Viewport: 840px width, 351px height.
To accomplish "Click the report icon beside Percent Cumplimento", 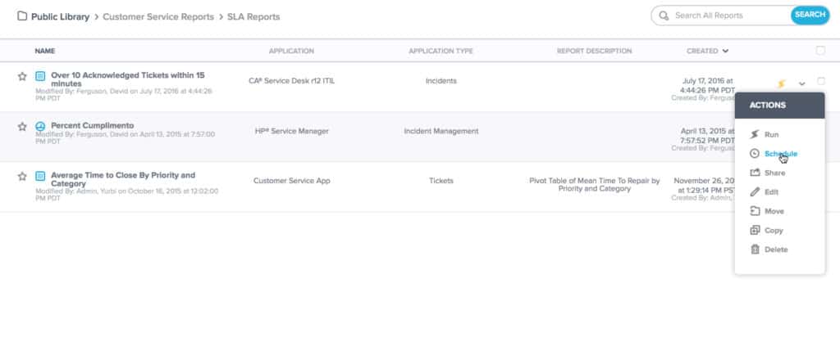I will click(x=40, y=126).
